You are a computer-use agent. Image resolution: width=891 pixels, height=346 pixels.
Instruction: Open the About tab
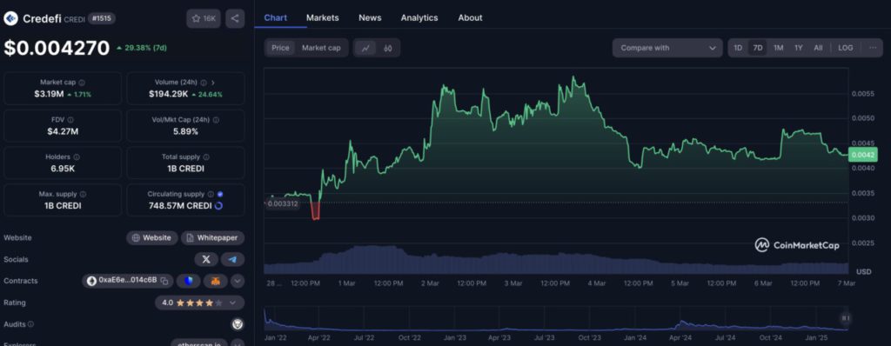click(470, 17)
